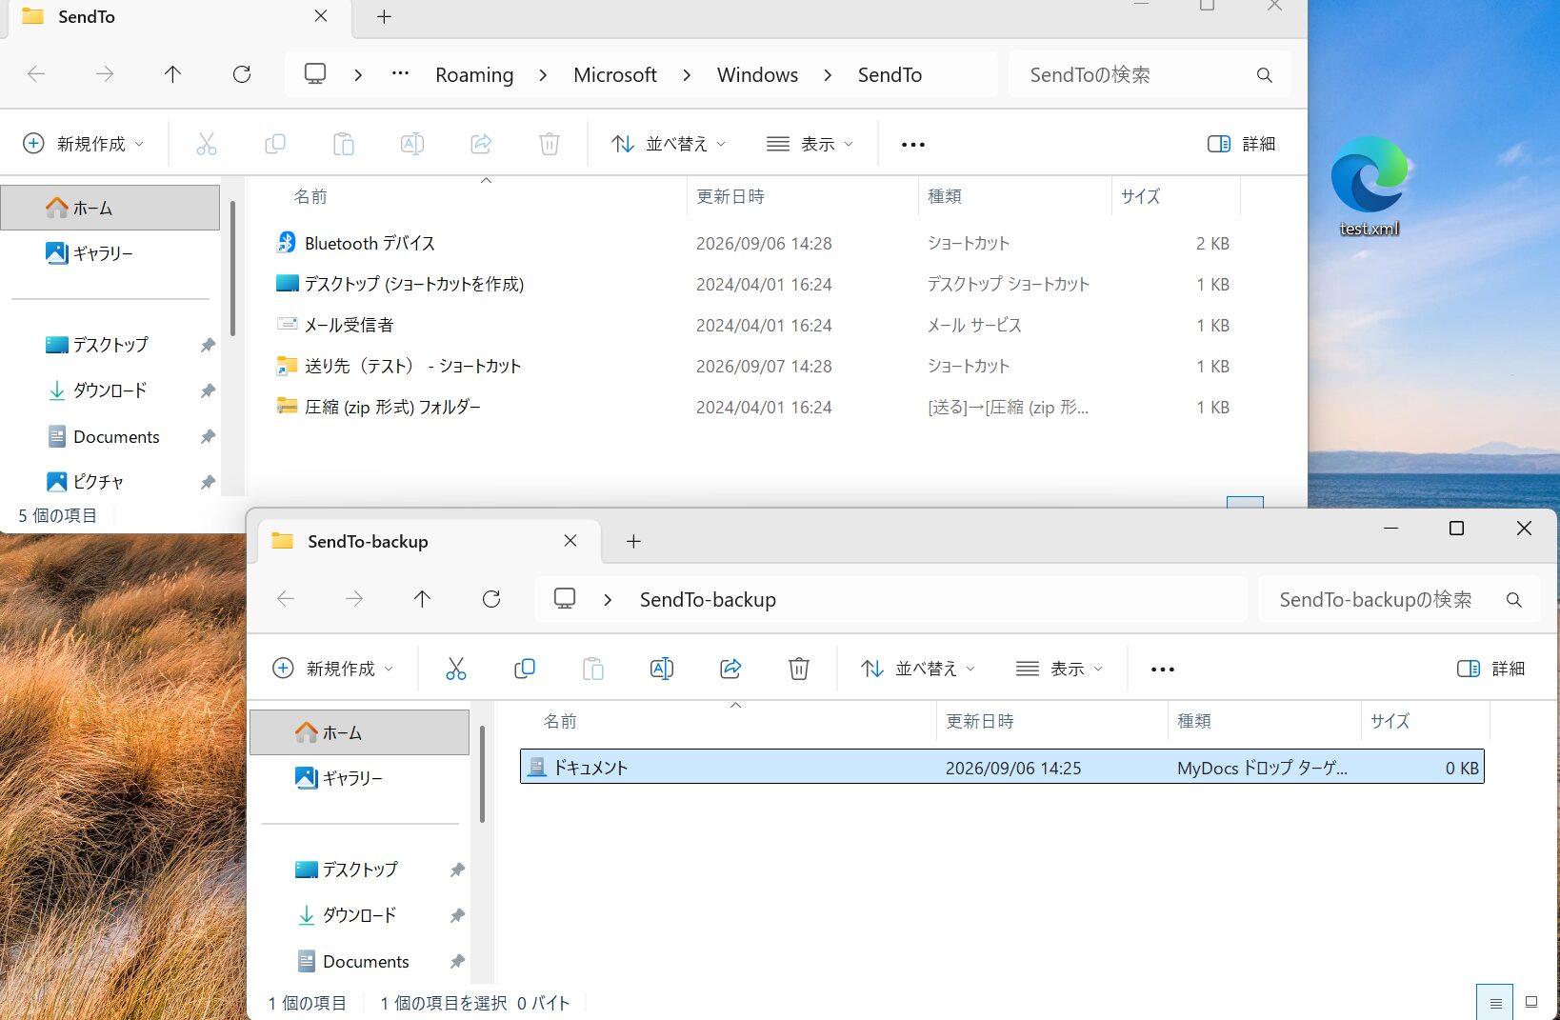
Task: Open 表示 dropdown in SendTo-backup window
Action: tap(1060, 669)
